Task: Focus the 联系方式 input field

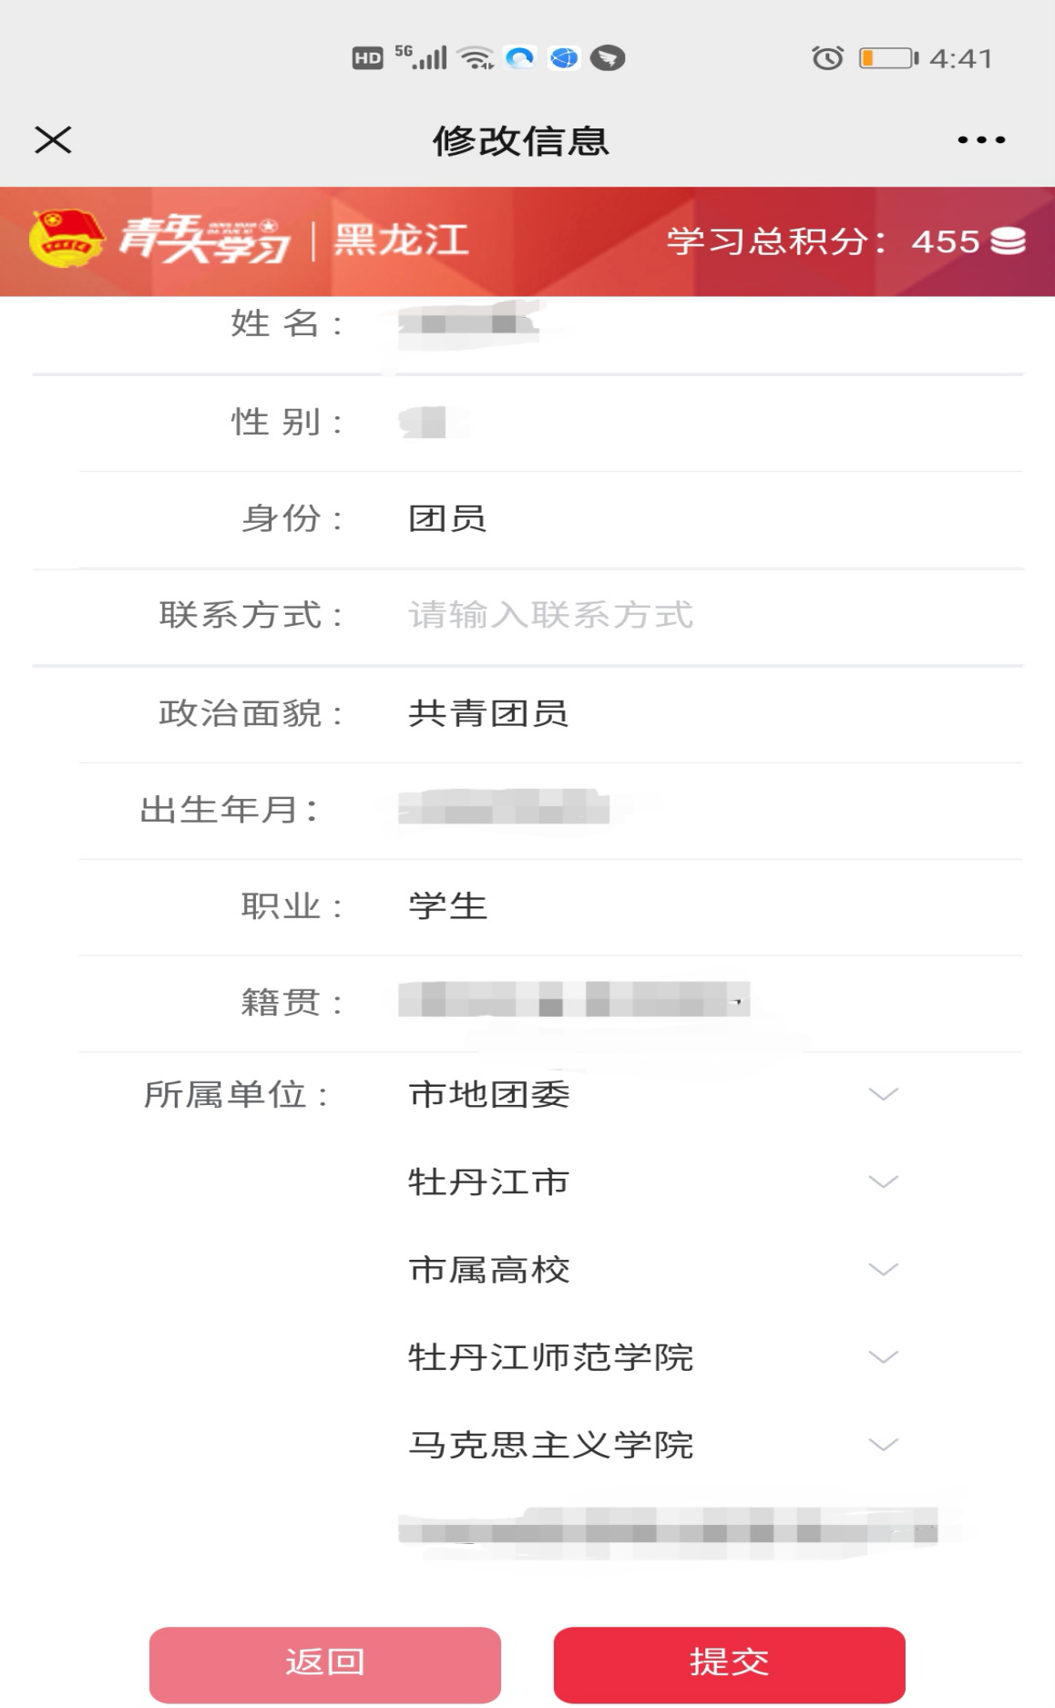Action: point(711,616)
